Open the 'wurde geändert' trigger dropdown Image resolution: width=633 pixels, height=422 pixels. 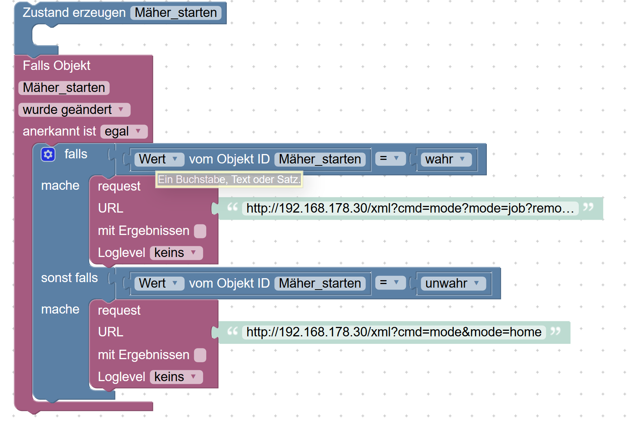[x=74, y=110]
